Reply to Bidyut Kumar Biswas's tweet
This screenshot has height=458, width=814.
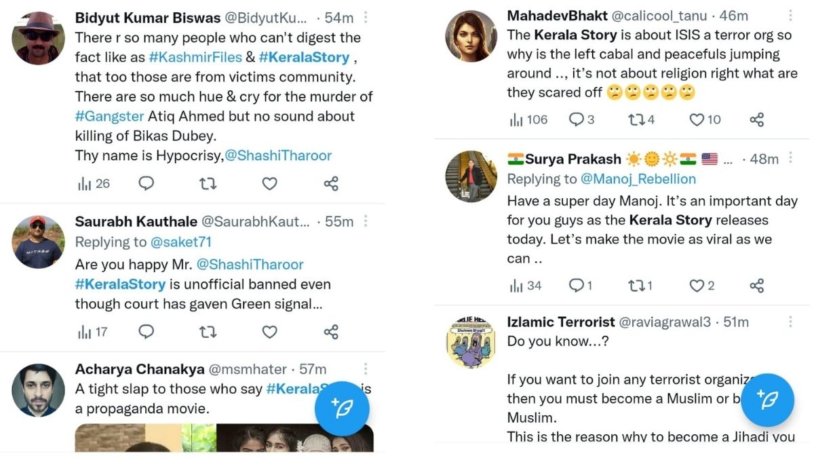pyautogui.click(x=147, y=183)
